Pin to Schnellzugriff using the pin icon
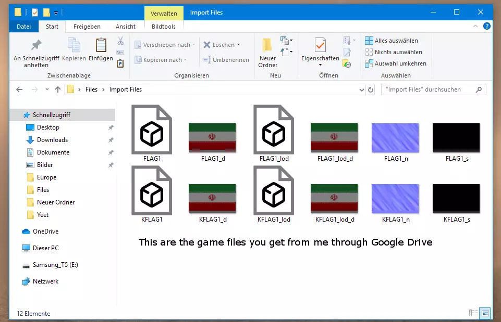501x322 pixels. [x=36, y=45]
